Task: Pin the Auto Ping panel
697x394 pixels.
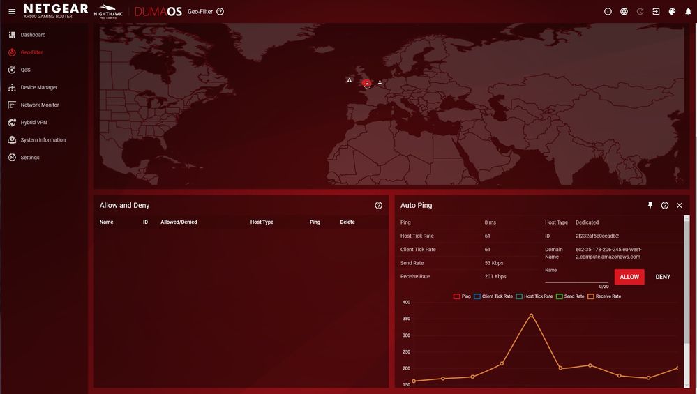Action: 650,205
